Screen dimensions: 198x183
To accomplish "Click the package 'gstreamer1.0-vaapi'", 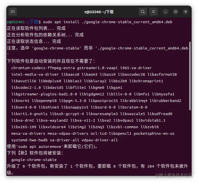I will [97, 68].
